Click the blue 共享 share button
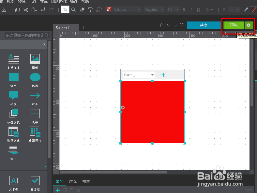This screenshot has width=257, height=193. pyautogui.click(x=204, y=25)
